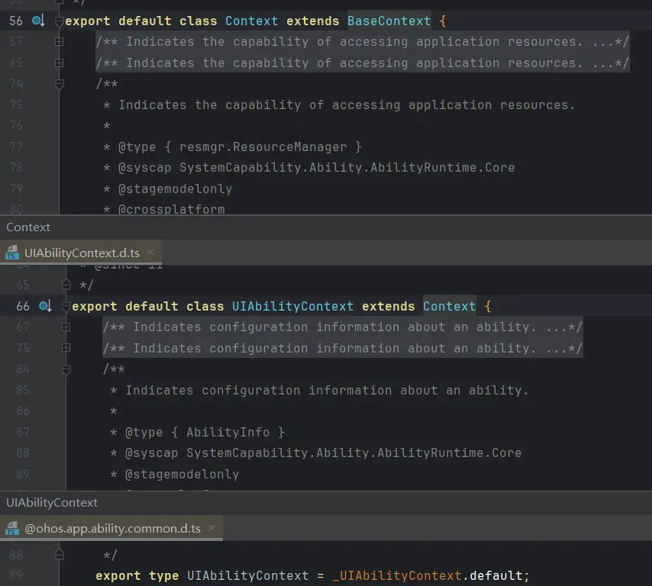Collapse the doc comment starting at line 74
This screenshot has width=652, height=586.
tap(60, 85)
